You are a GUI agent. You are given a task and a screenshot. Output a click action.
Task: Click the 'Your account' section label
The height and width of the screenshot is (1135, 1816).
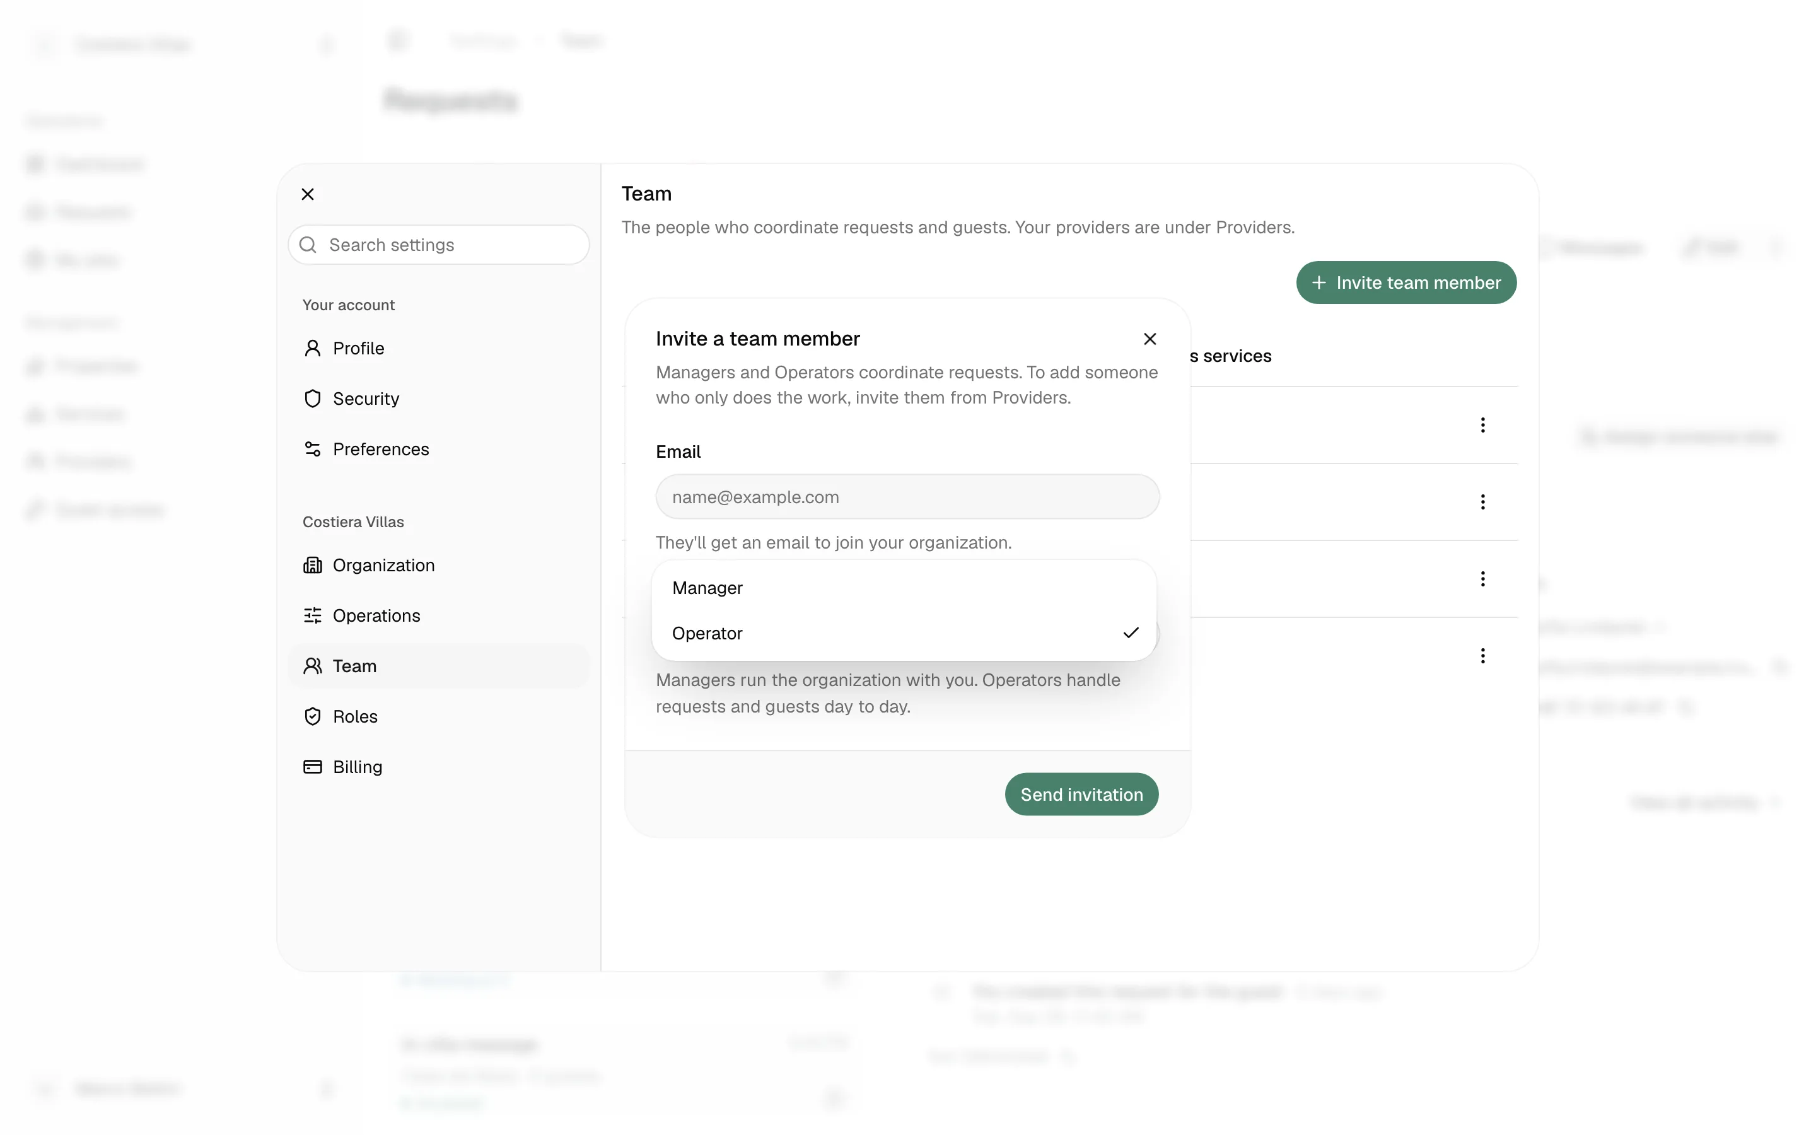tap(348, 305)
